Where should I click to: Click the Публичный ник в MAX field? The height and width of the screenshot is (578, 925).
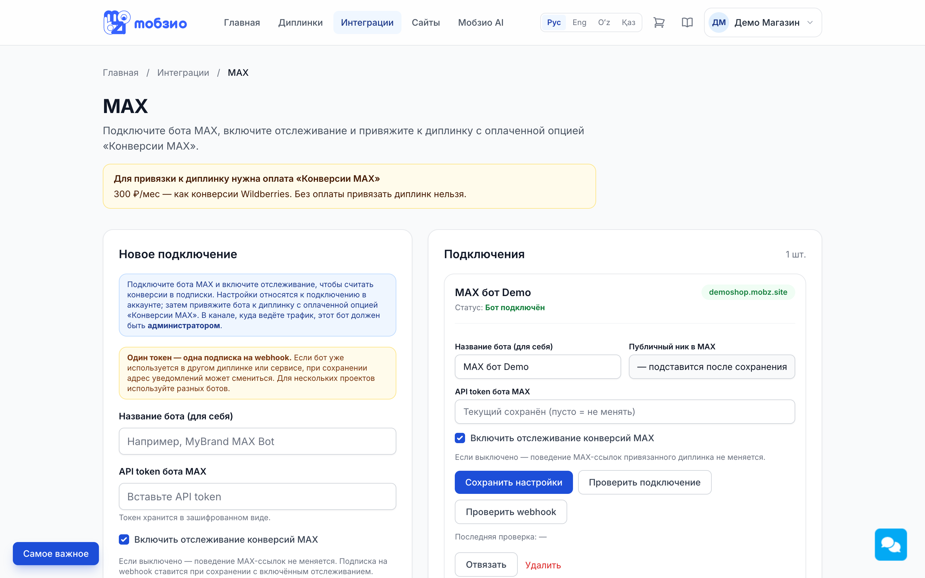click(x=712, y=367)
